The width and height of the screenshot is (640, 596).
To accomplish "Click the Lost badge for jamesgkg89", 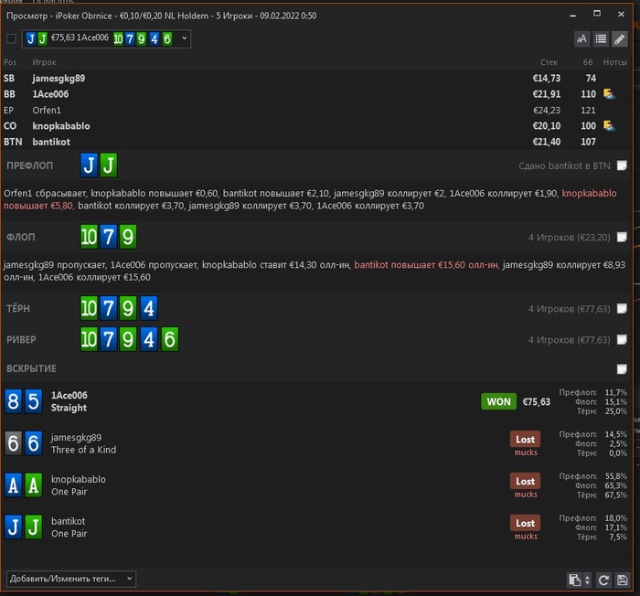I will tap(526, 440).
